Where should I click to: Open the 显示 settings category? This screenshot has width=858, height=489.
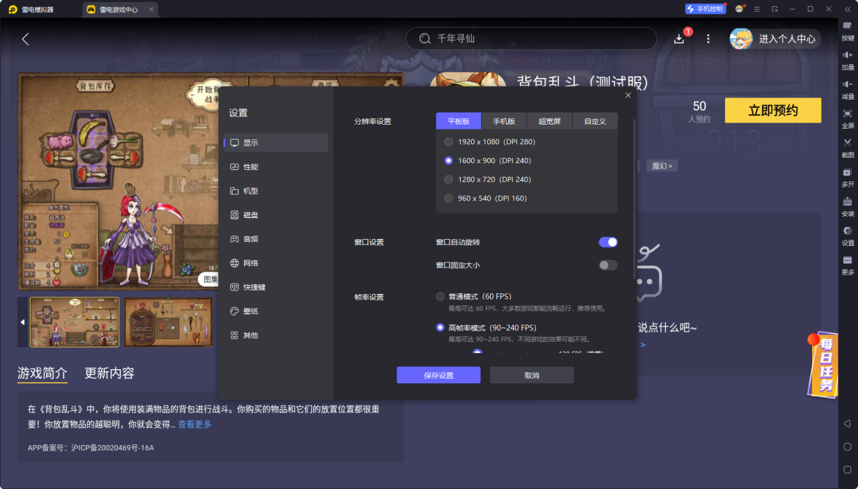[x=276, y=143]
